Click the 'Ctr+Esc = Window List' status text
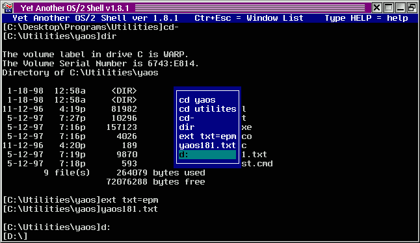 249,18
